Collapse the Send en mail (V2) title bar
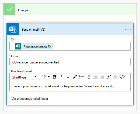This screenshot has height=114, width=140. tap(70, 29)
